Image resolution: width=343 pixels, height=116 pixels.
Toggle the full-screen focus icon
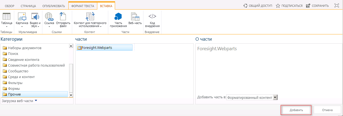pos(337,5)
